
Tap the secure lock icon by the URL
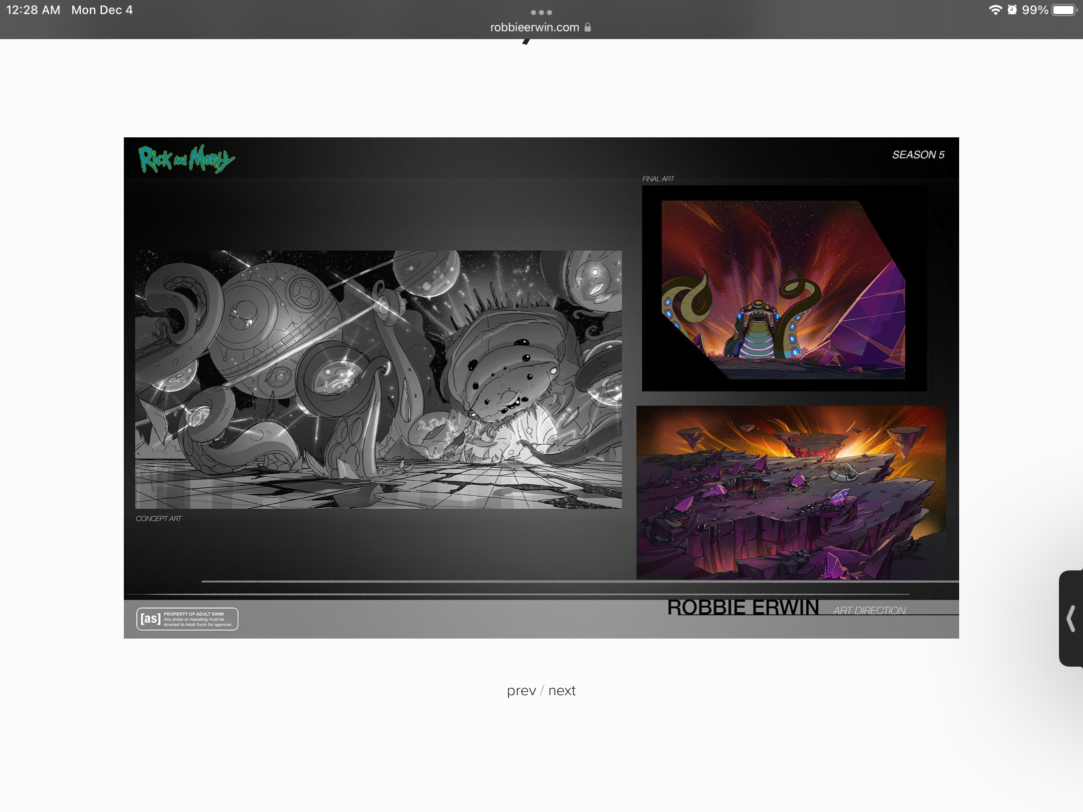tap(588, 28)
